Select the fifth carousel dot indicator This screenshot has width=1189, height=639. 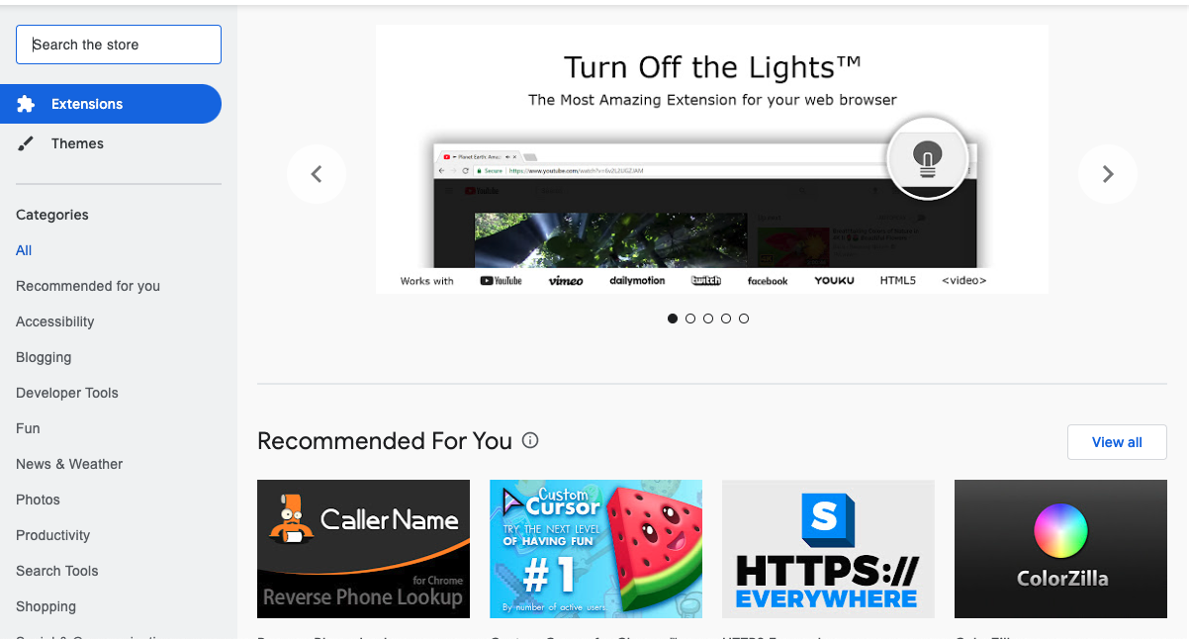coord(744,319)
